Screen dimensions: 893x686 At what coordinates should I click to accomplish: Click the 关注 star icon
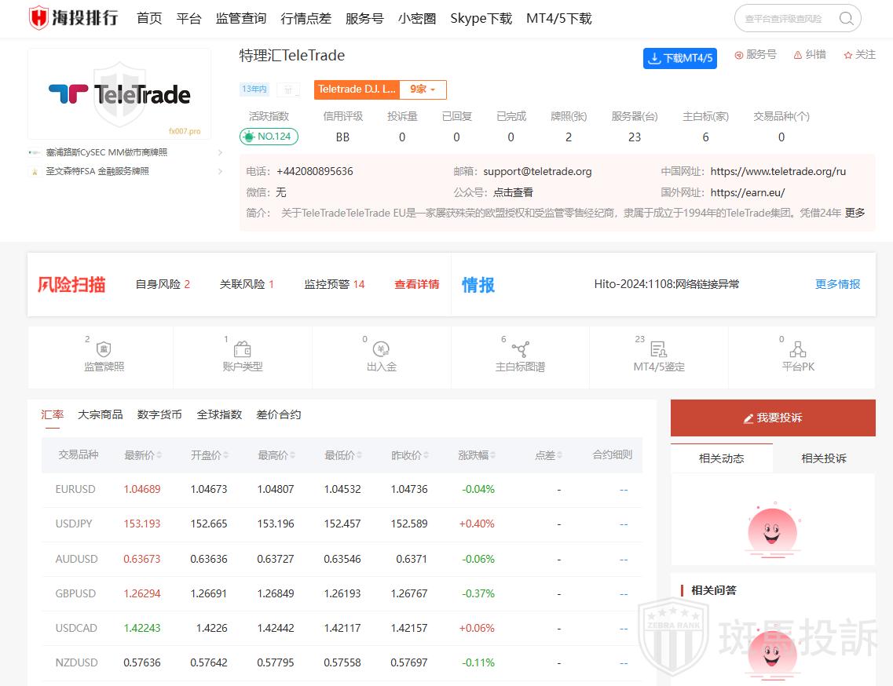[x=848, y=55]
